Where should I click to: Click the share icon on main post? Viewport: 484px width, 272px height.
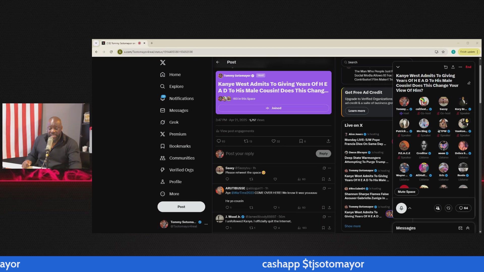(x=328, y=141)
